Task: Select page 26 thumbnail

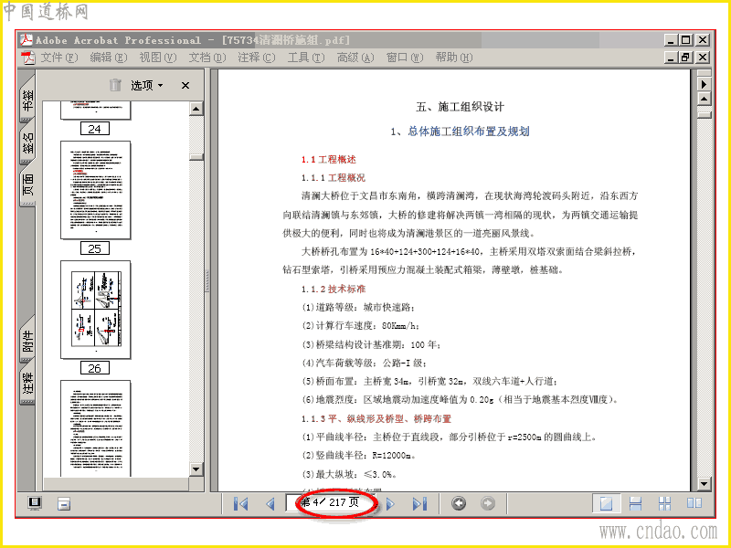Action: tap(96, 310)
